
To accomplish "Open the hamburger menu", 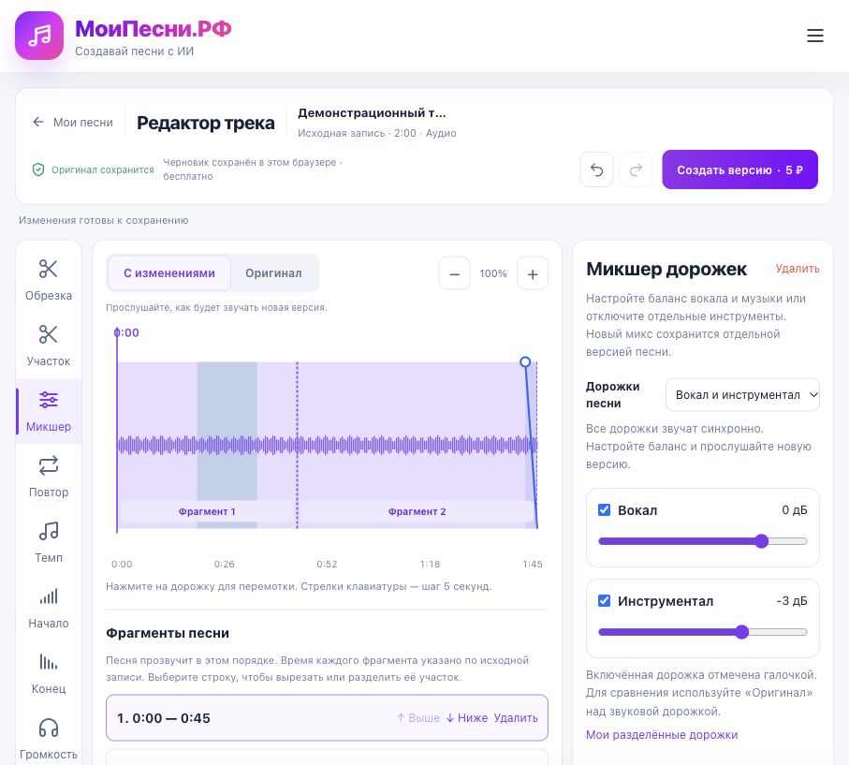I will tap(815, 36).
